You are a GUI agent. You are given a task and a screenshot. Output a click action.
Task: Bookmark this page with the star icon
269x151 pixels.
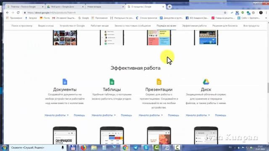[x=225, y=13]
